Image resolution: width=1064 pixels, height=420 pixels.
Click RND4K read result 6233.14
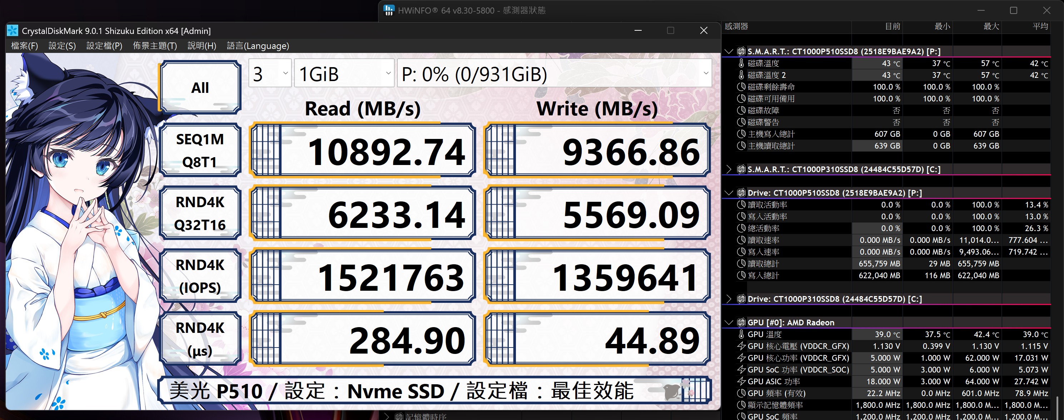tap(362, 214)
